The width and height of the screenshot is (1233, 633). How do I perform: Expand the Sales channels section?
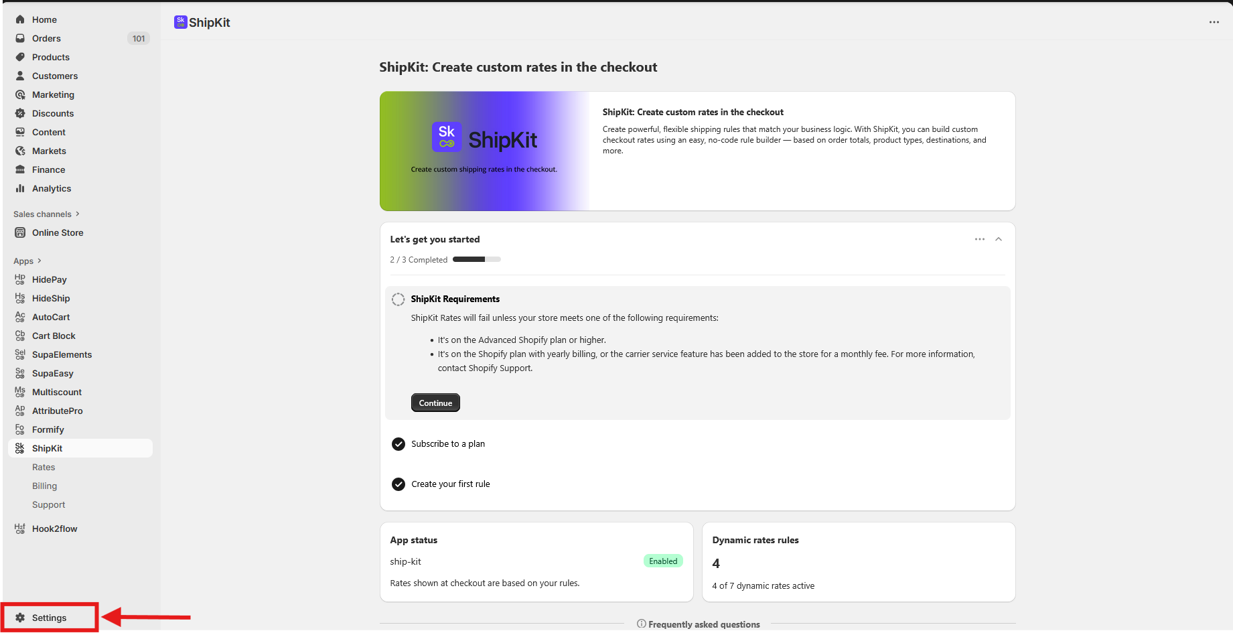point(78,214)
